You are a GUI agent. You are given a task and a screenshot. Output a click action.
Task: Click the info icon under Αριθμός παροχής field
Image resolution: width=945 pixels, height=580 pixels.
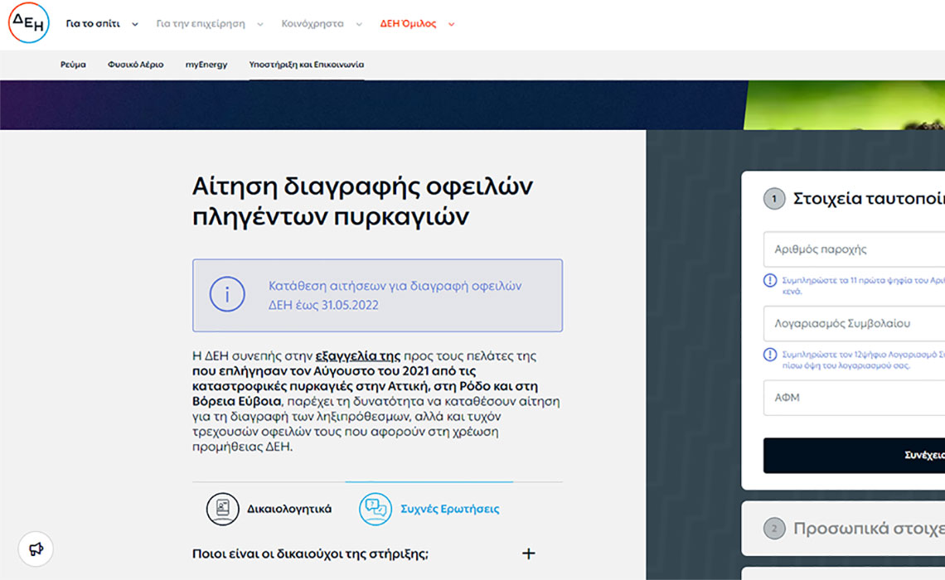coord(769,280)
